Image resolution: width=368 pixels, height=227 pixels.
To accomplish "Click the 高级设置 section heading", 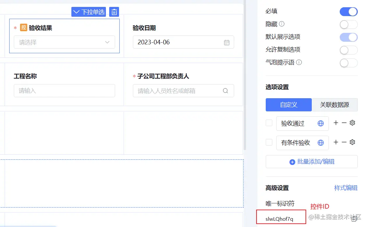I will pyautogui.click(x=277, y=188).
